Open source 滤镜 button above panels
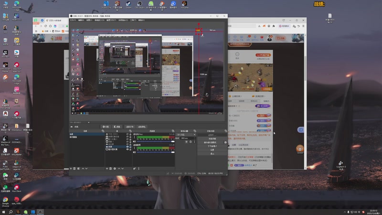382x215 pixels. 117,127
